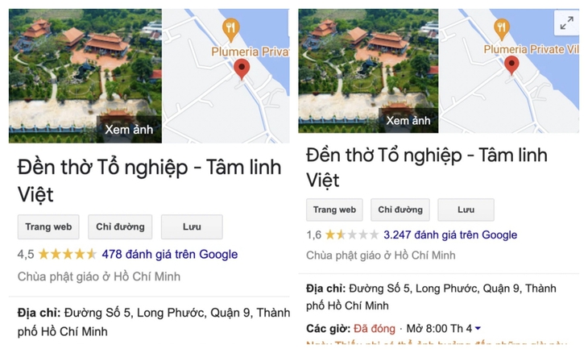This screenshot has width=588, height=353.
Task: Click the 4,5 star rating icons
Action: coord(68,255)
